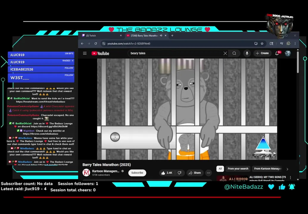Click the blue heart icon by @NiteBadazz

pos(271,187)
